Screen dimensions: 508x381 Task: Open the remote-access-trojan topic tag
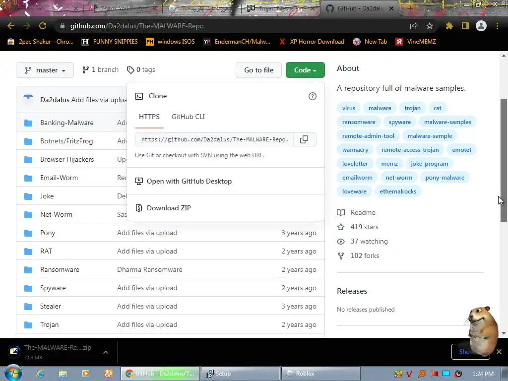click(x=410, y=150)
